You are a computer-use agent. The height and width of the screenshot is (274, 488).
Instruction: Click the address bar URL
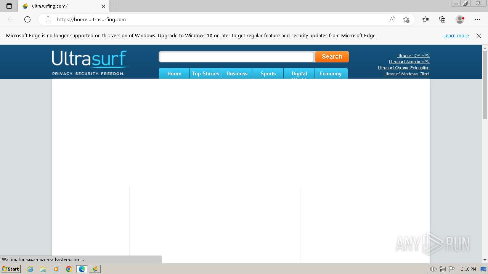91,19
